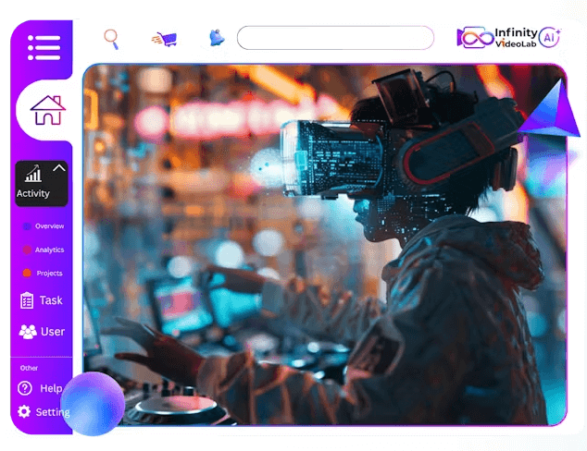Select the Overview submenu item
Viewport: 587px width, 451px height.
49,226
